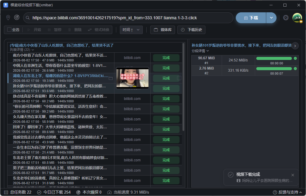Click the video thumbnail preview popup
The height and width of the screenshot is (196, 306).
coord(132,78)
